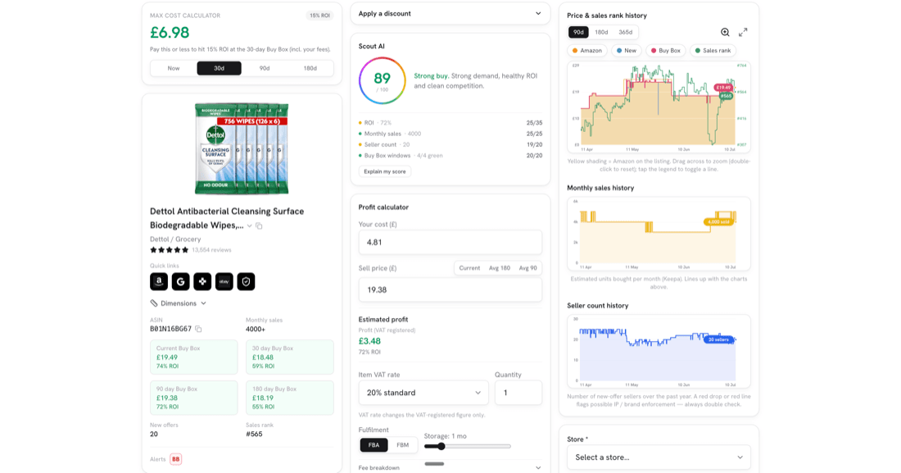
Task: Click the Monthly sales 4000+ value
Action: pos(256,330)
